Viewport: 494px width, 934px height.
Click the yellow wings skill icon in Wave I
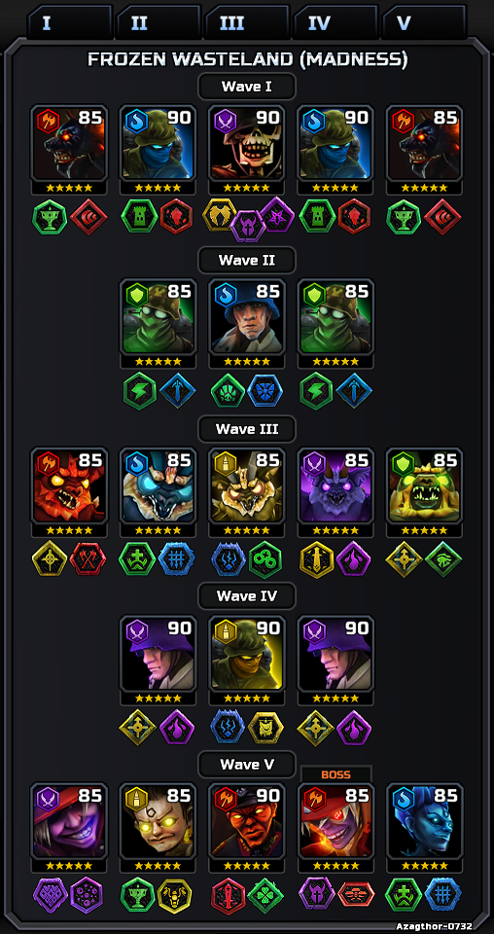click(x=219, y=215)
